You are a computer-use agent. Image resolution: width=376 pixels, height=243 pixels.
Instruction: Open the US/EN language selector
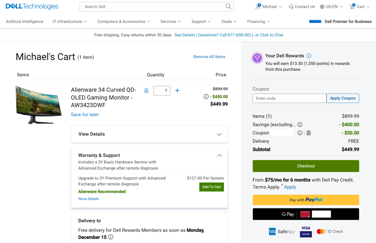331,6
